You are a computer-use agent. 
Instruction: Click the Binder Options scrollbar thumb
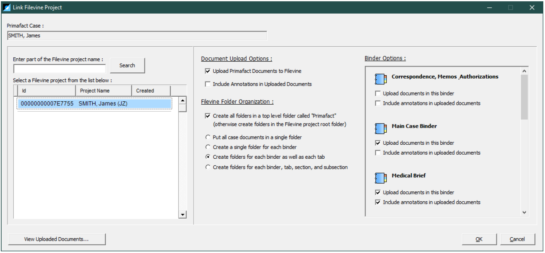[524, 97]
